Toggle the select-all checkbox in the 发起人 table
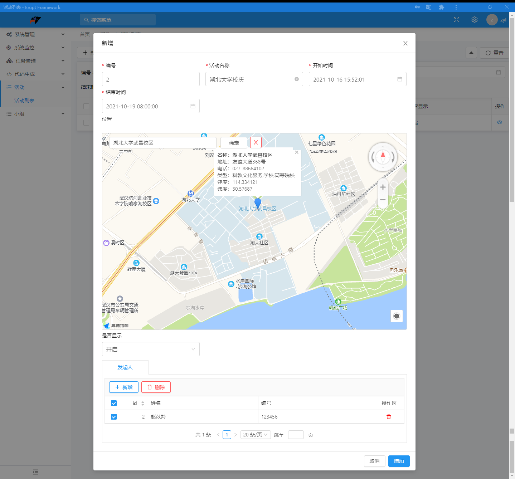515x479 pixels. (x=114, y=403)
